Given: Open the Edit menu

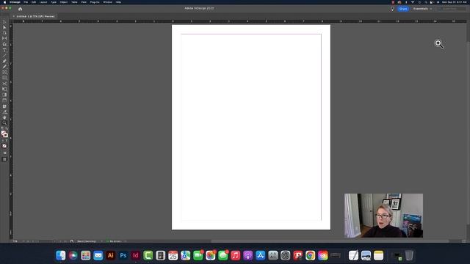Looking at the screenshot, I should point(34,2).
